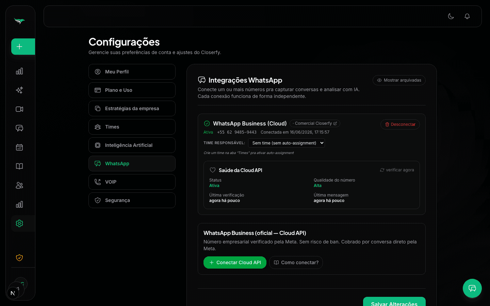Open the Meu Perfil settings tab

pyautogui.click(x=132, y=72)
